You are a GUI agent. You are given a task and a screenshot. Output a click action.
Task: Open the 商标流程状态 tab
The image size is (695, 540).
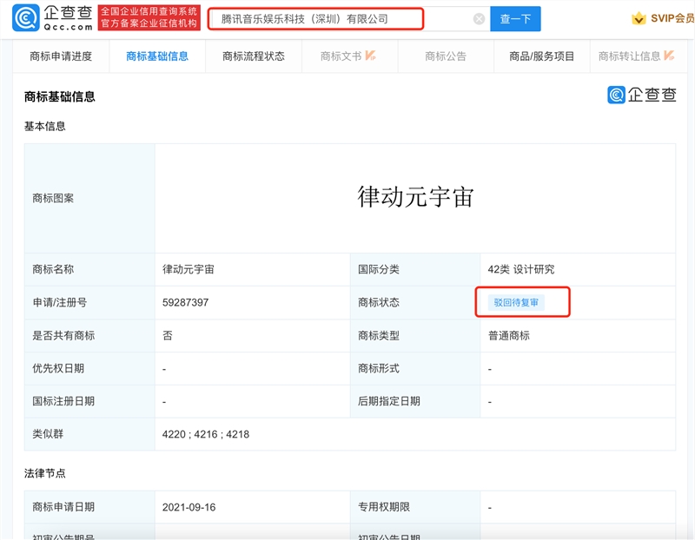[x=252, y=56]
